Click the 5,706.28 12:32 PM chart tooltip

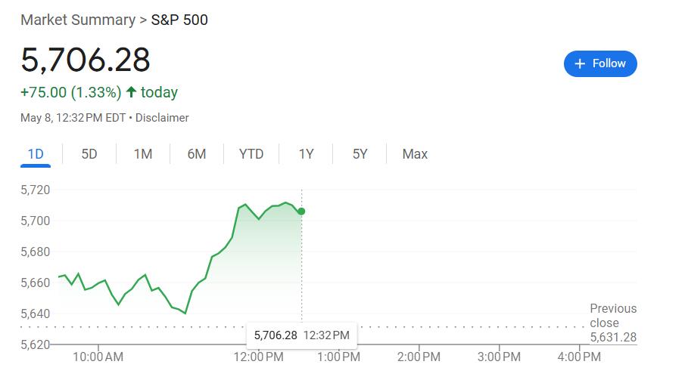point(302,335)
